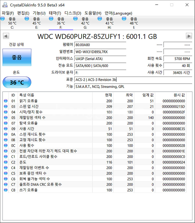Image resolution: width=195 pixels, height=223 pixels.
Task: Click status dot for 09 사용 시간
Action: [6, 129]
